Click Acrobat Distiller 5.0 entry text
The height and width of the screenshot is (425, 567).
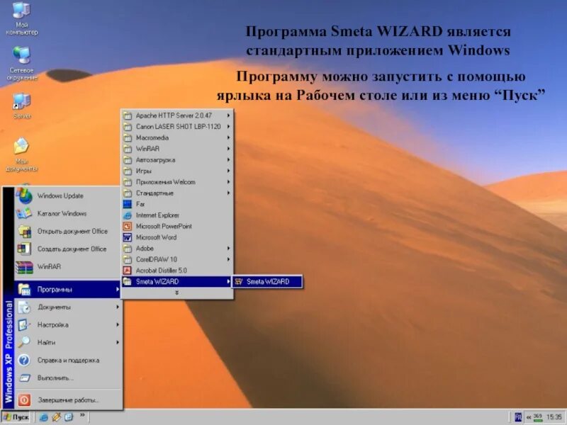click(x=162, y=271)
